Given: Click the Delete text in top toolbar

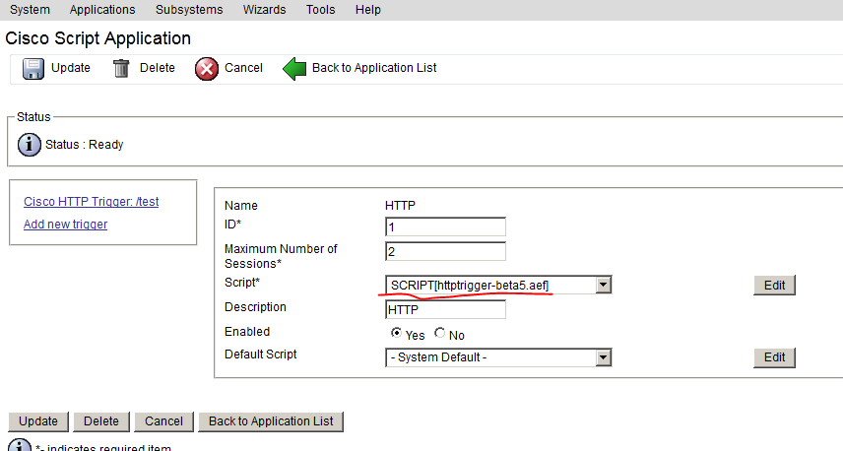Looking at the screenshot, I should [157, 68].
